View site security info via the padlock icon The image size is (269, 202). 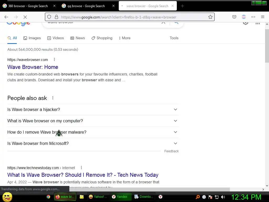point(56,17)
